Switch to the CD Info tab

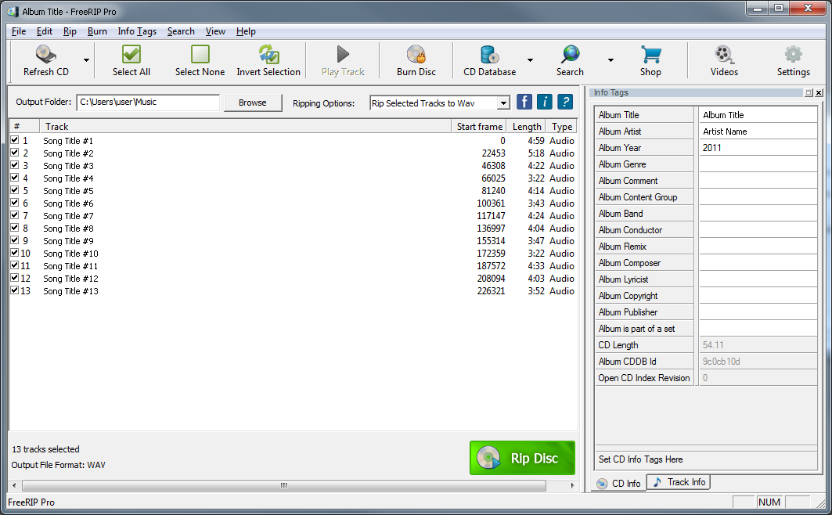(x=618, y=483)
